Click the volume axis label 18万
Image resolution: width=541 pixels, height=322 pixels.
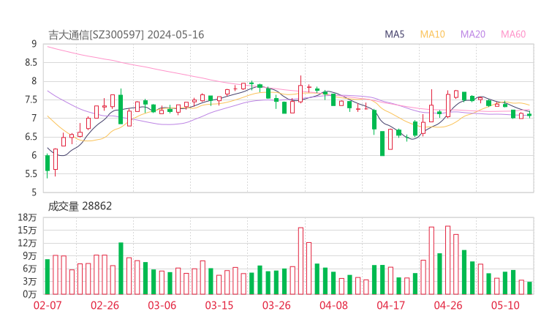[x=27, y=217]
